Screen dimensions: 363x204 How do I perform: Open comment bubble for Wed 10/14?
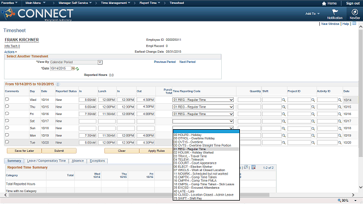pyautogui.click(x=7, y=99)
